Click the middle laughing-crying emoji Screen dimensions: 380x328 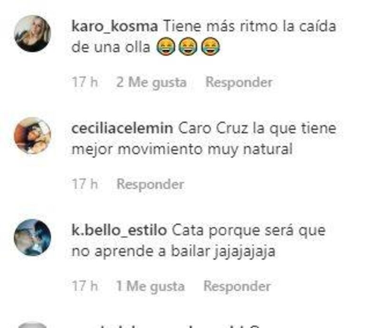(x=188, y=47)
